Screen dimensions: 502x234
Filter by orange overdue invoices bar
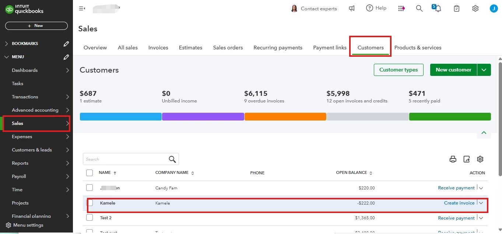click(x=285, y=116)
